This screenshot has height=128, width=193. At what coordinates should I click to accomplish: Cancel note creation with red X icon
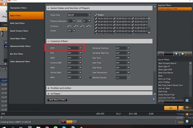[x=63, y=122]
